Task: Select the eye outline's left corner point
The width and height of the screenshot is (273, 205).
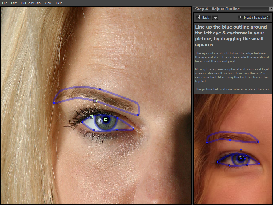Action: coord(82,122)
